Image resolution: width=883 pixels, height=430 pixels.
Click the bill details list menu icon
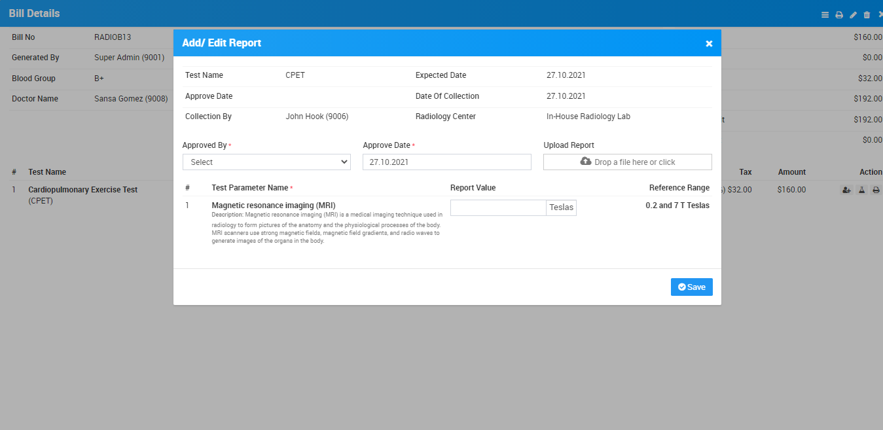pos(825,15)
